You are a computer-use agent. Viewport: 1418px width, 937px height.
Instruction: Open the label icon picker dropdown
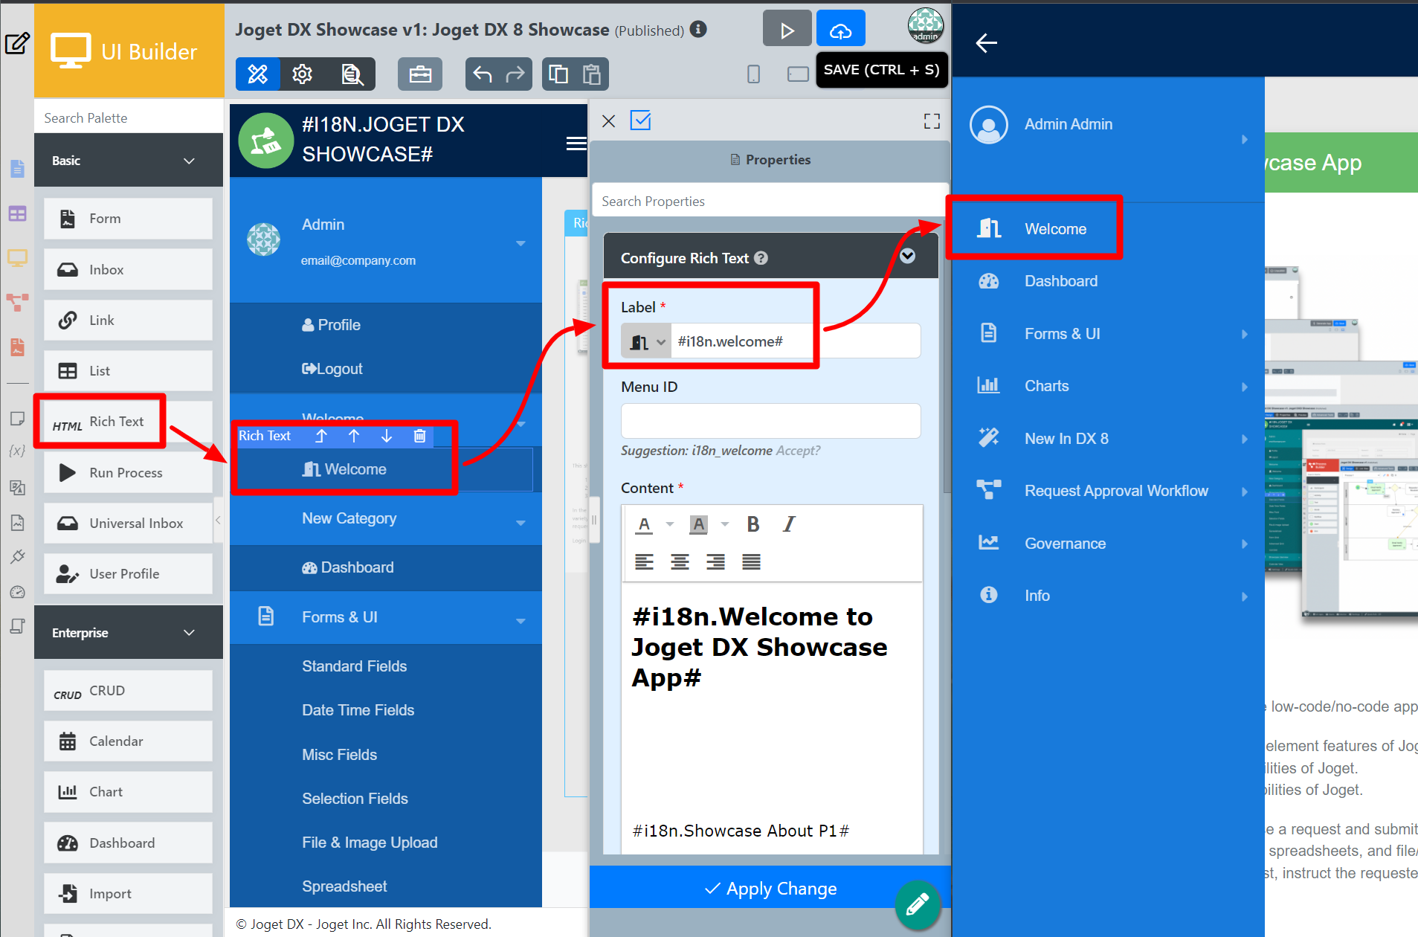tap(646, 342)
